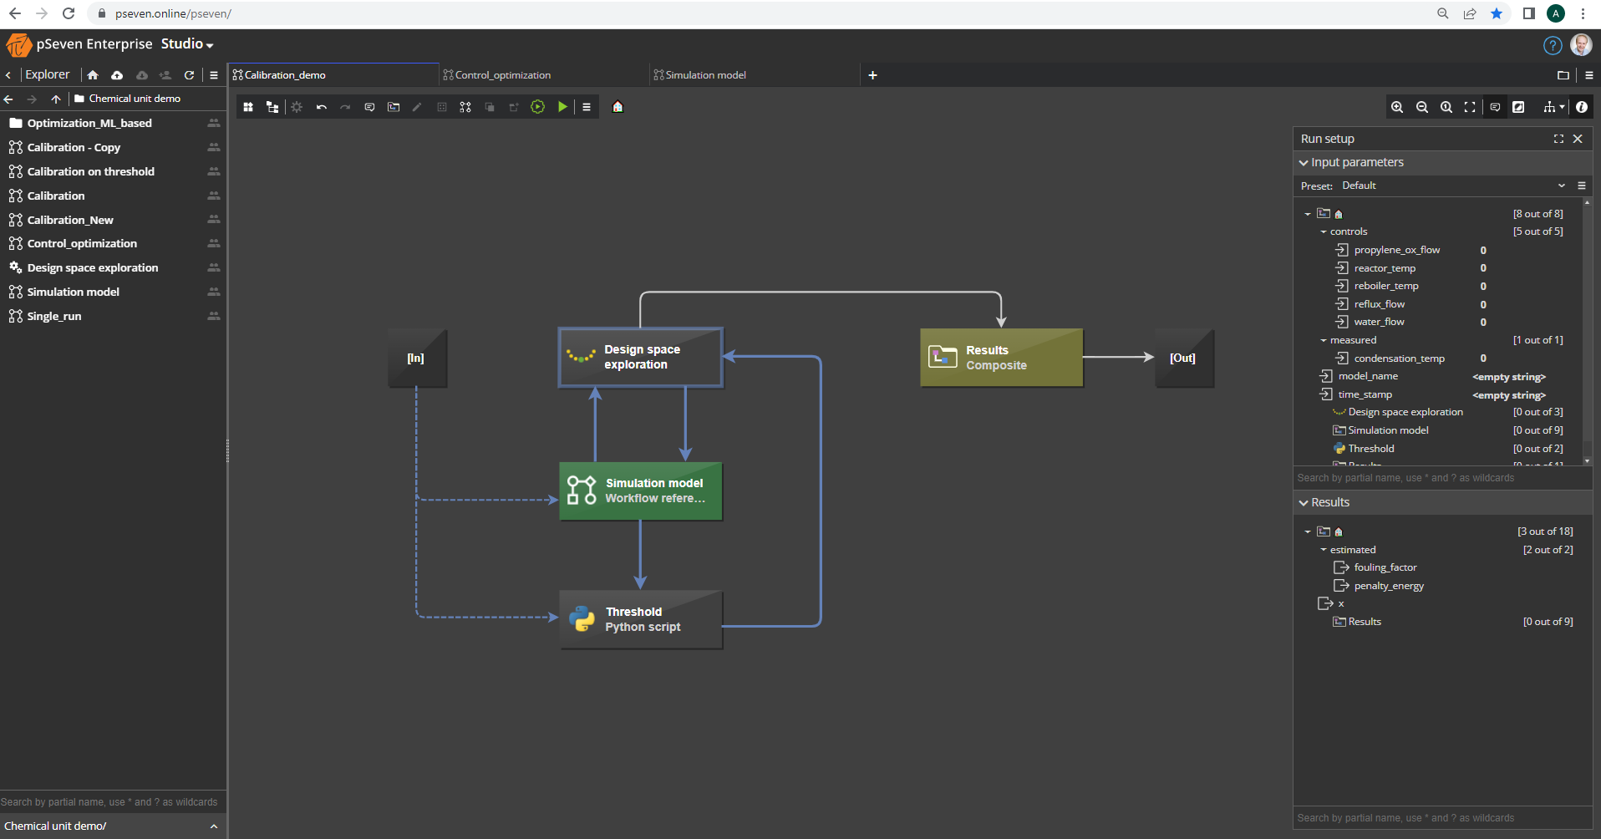Switch to the Calibration_demo tab
1601x839 pixels.
[x=333, y=75]
